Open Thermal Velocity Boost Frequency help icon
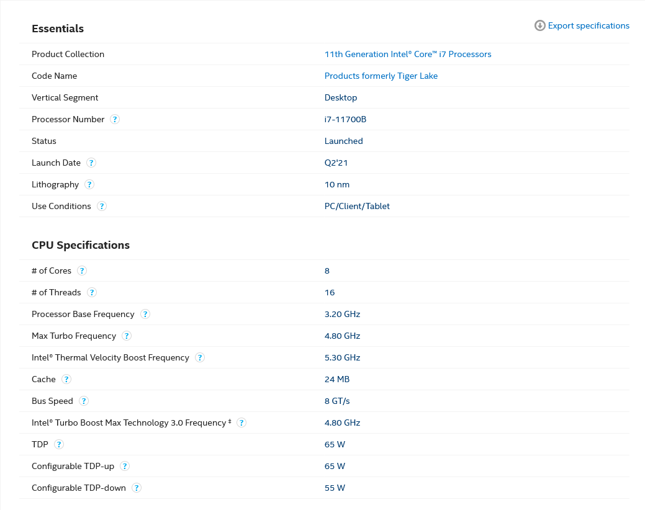 pos(200,357)
